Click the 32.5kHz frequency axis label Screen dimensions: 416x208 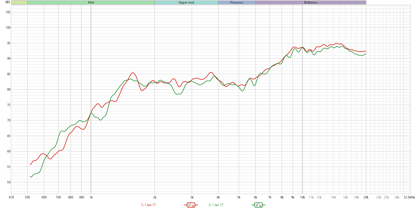[409, 197]
